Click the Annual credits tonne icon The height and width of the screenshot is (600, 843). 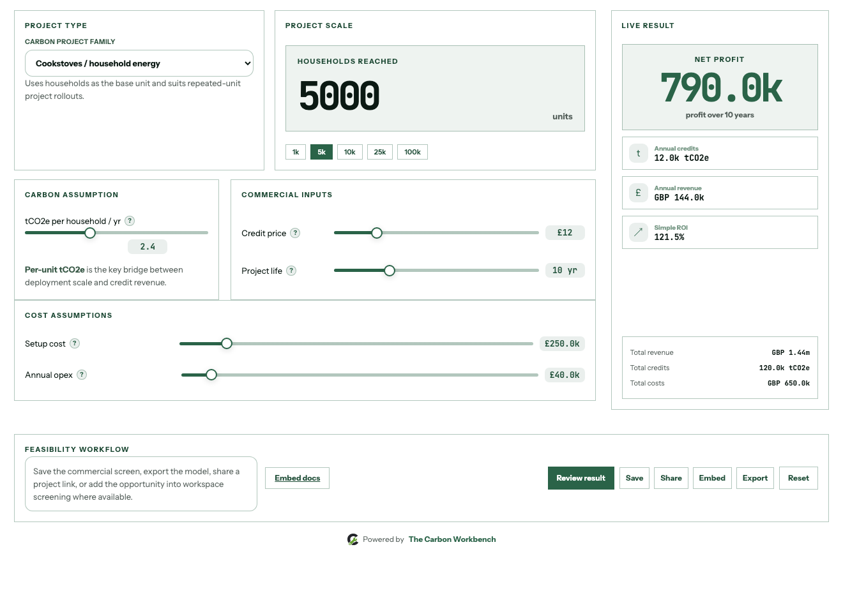pyautogui.click(x=639, y=153)
